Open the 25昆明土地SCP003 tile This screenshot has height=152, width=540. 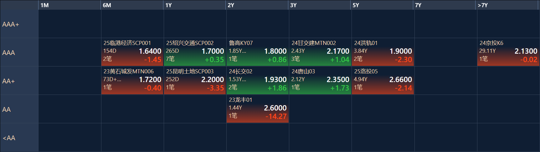click(x=195, y=81)
